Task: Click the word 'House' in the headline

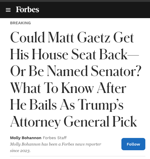Action: point(50,54)
